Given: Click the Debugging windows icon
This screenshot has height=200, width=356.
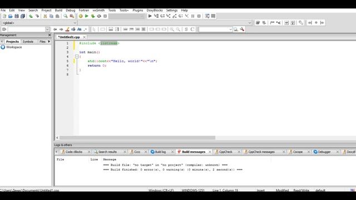Looking at the screenshot, I should pyautogui.click(x=207, y=16).
